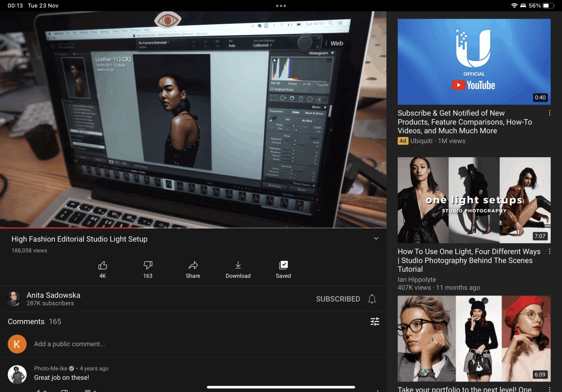
Task: Open comment sort and filter options icon
Action: 375,322
